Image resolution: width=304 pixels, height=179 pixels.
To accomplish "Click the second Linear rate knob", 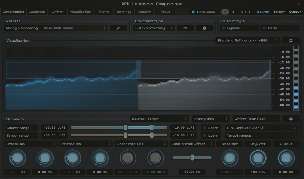I will 155,158.
